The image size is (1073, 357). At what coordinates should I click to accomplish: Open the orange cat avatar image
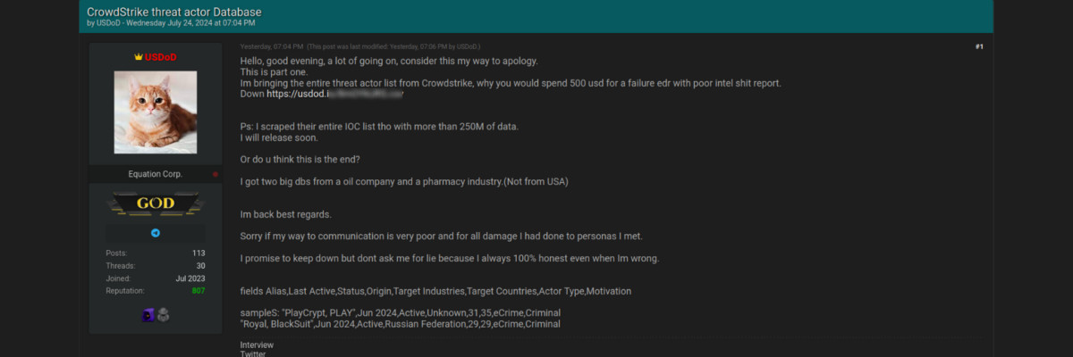[156, 112]
